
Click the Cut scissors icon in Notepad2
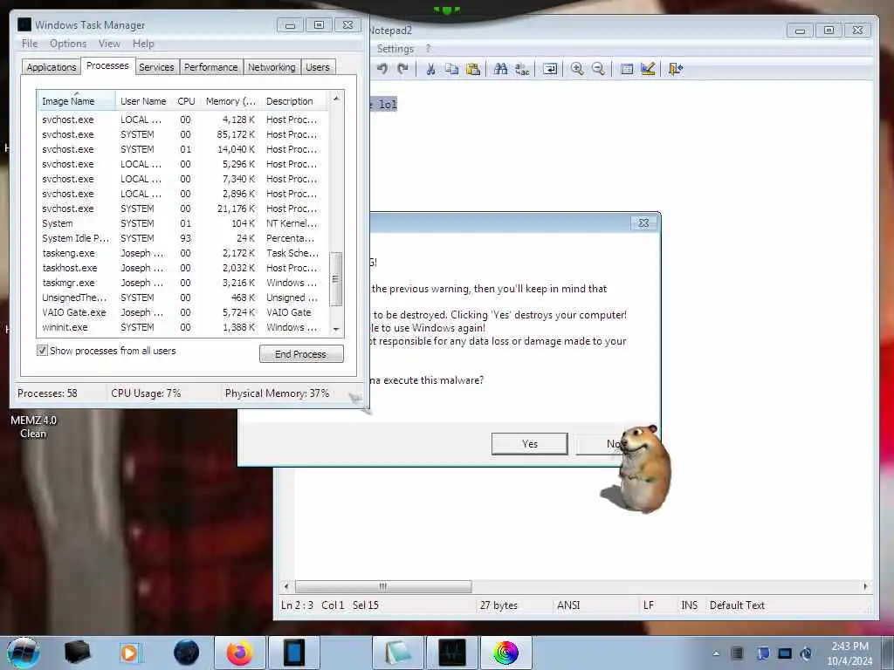[430, 69]
